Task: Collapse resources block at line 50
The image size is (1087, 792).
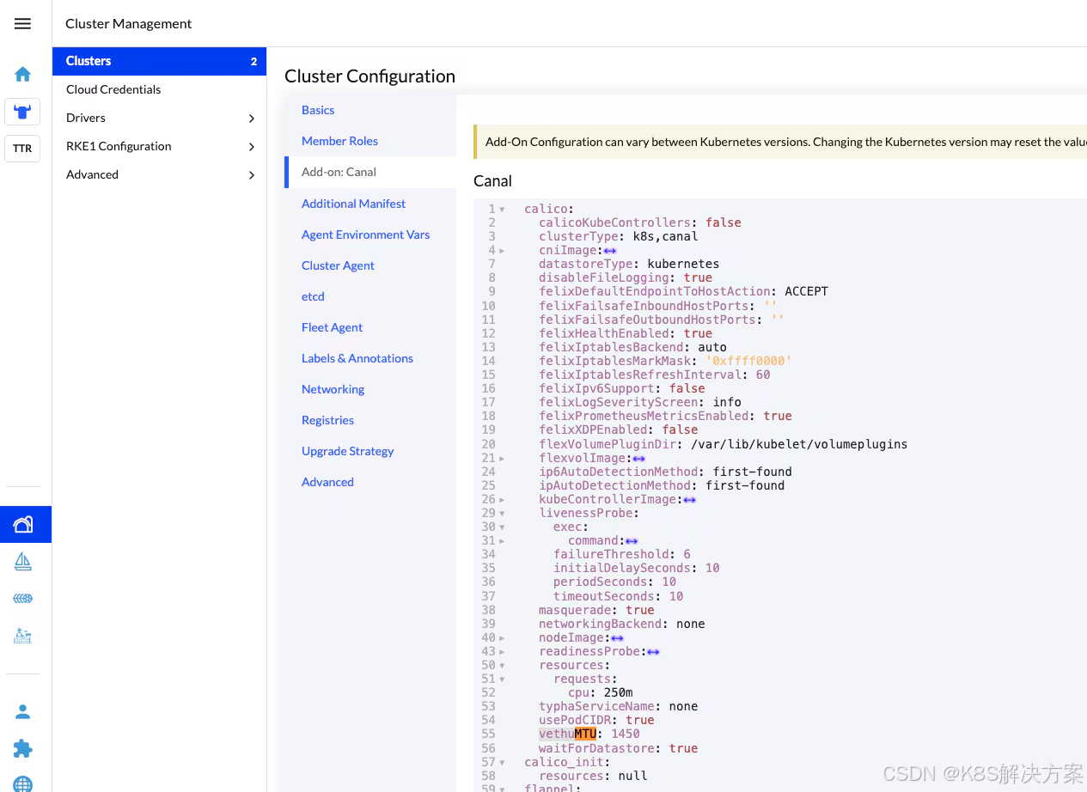Action: (502, 665)
